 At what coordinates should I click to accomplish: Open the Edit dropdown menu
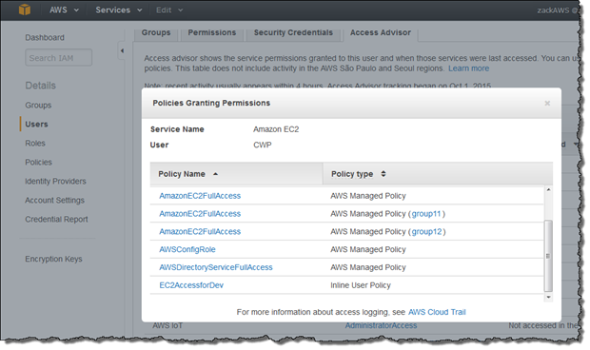169,10
